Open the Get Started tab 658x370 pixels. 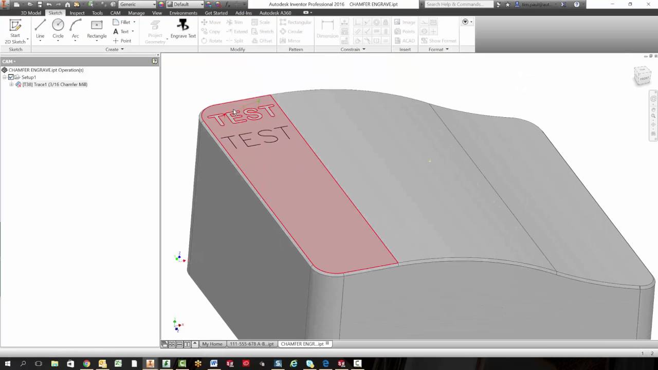coord(216,13)
